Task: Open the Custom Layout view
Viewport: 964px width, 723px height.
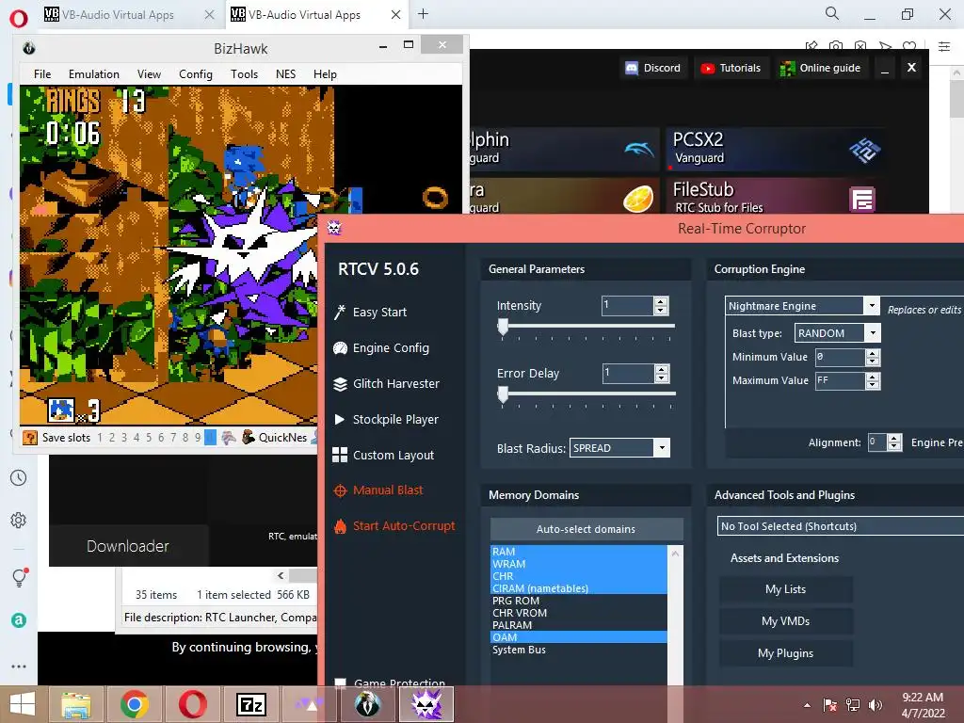Action: 383,455
